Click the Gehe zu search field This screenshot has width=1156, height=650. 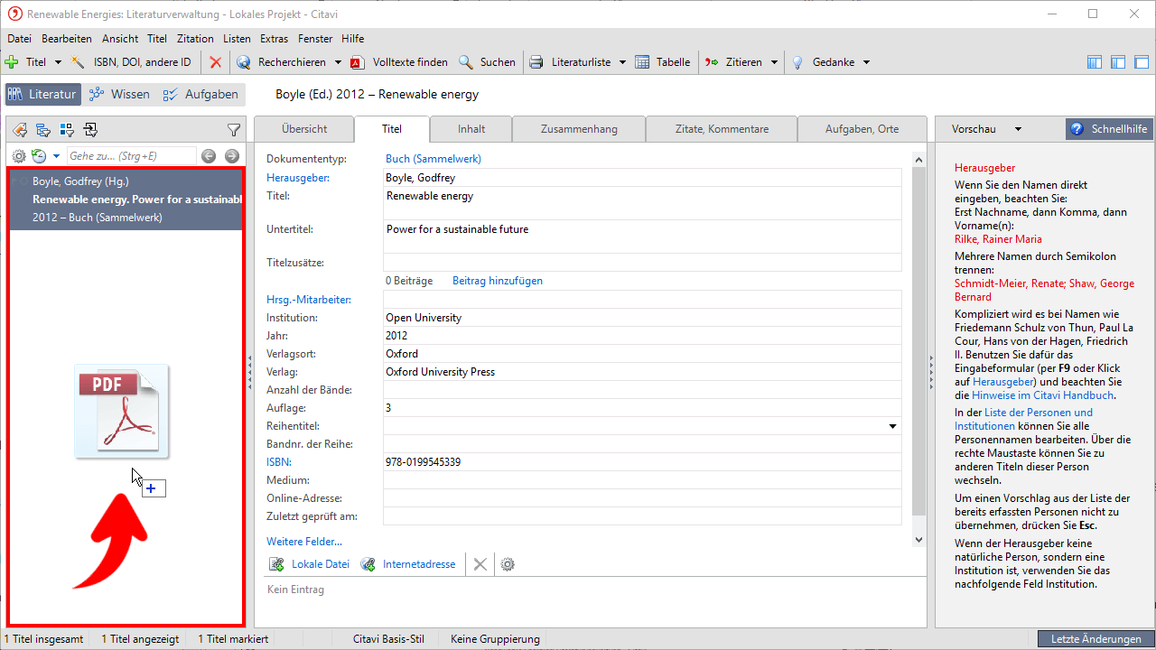[132, 156]
